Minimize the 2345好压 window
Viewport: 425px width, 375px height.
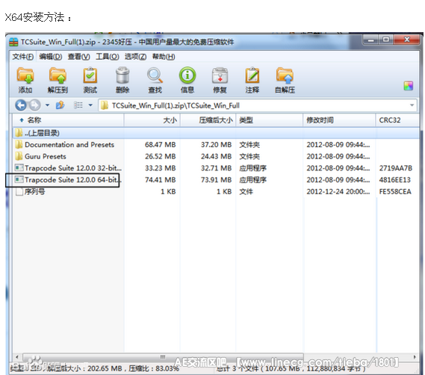tap(370, 40)
